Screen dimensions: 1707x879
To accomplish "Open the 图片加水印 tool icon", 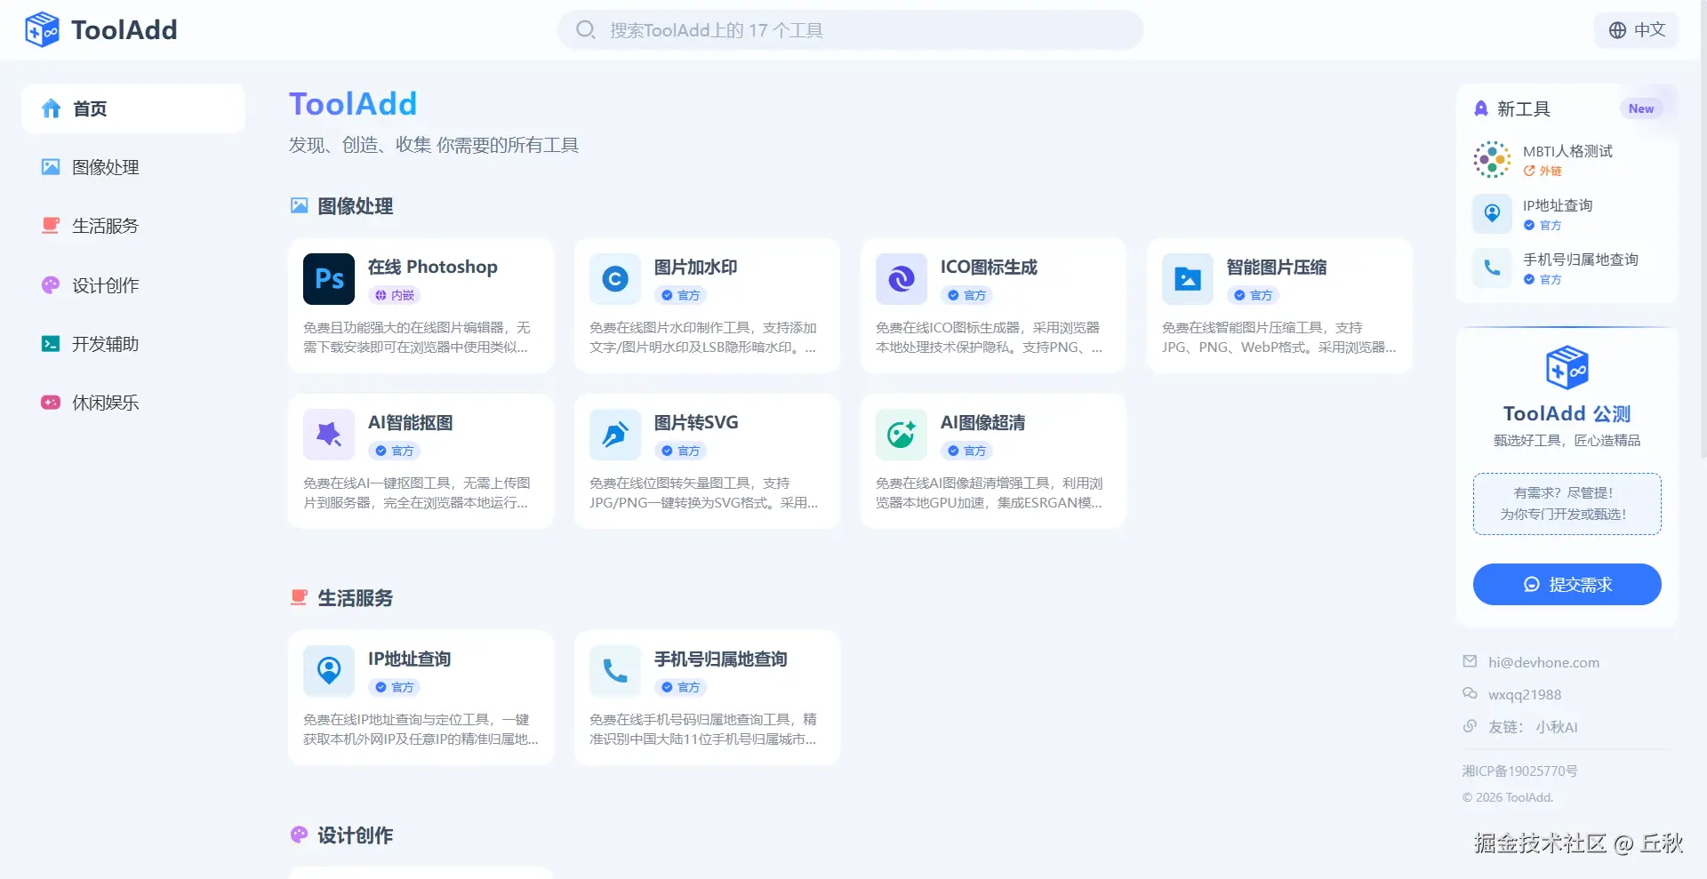I will [x=614, y=278].
